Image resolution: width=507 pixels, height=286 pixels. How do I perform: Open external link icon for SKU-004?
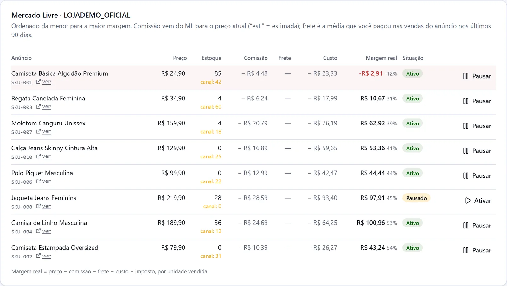tap(38, 231)
